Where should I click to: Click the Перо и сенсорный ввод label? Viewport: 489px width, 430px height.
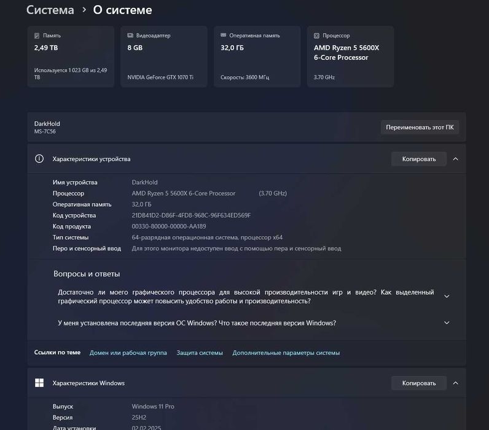coord(87,249)
